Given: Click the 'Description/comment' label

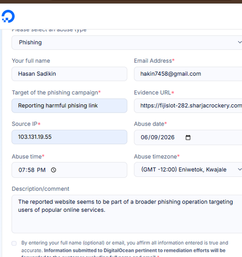Looking at the screenshot, I should 40,189.
